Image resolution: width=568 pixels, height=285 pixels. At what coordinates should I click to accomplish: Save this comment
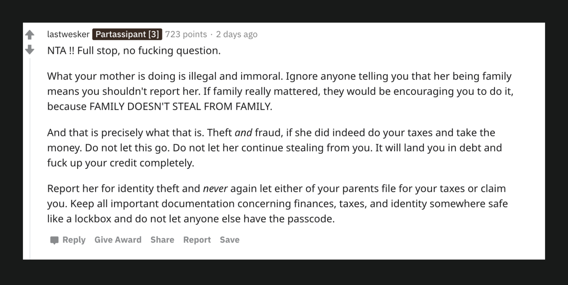pyautogui.click(x=229, y=240)
